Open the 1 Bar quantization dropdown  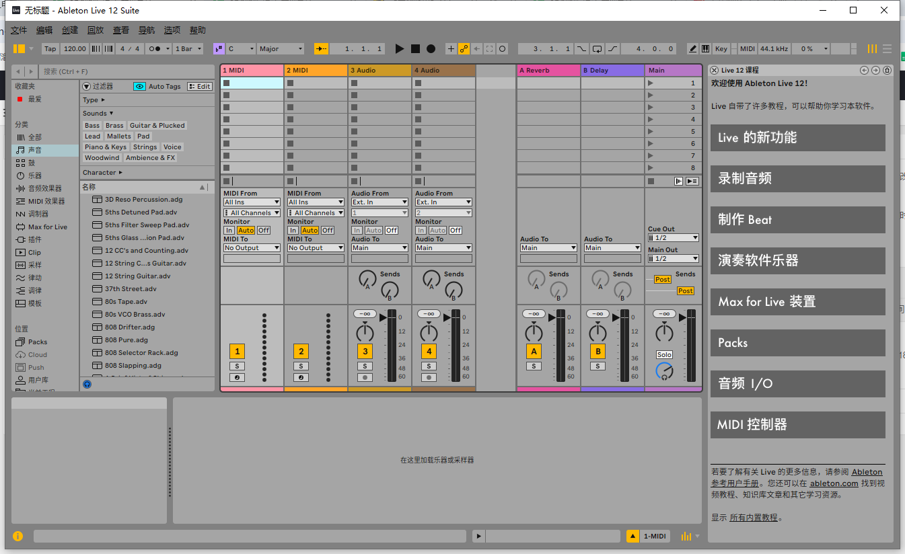(187, 49)
